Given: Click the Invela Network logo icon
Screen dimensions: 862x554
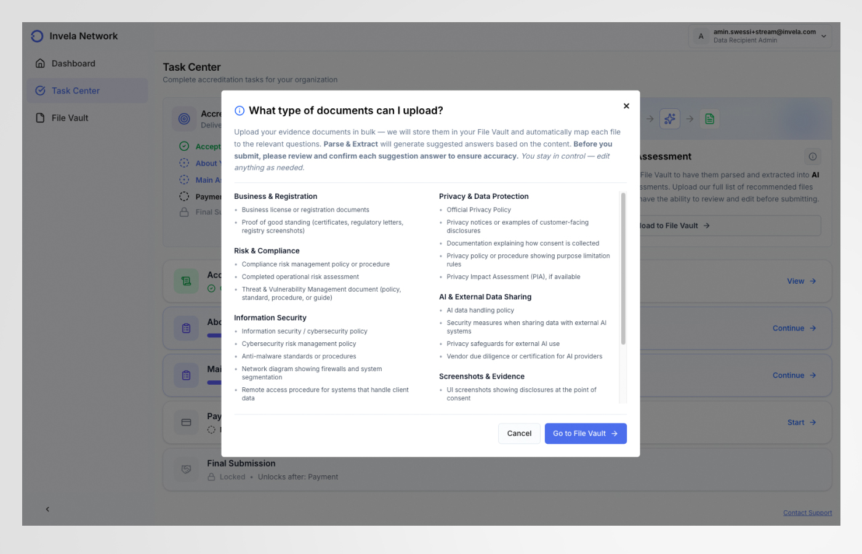Looking at the screenshot, I should tap(37, 36).
